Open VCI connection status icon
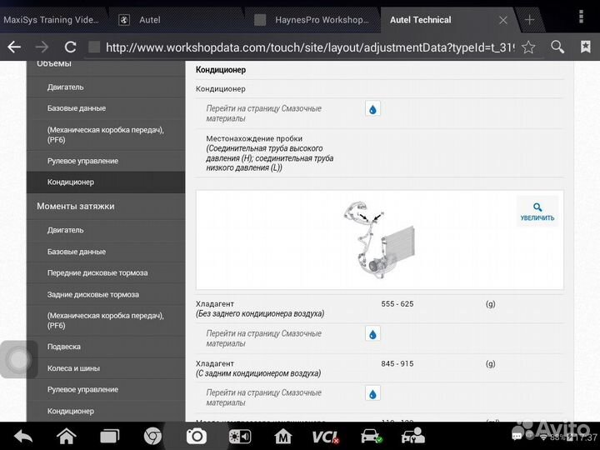This screenshot has width=600, height=450. click(326, 437)
